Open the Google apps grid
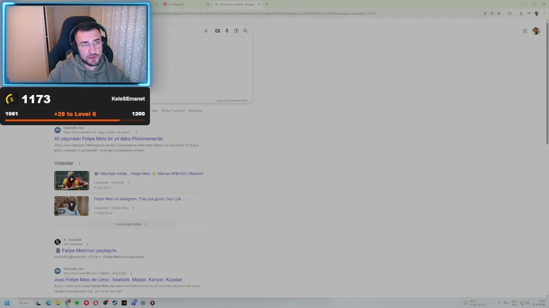 [525, 31]
